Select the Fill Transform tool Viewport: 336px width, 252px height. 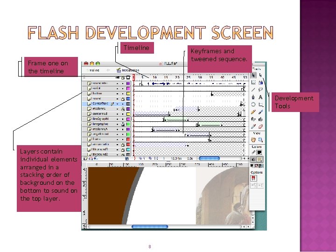tap(260, 82)
